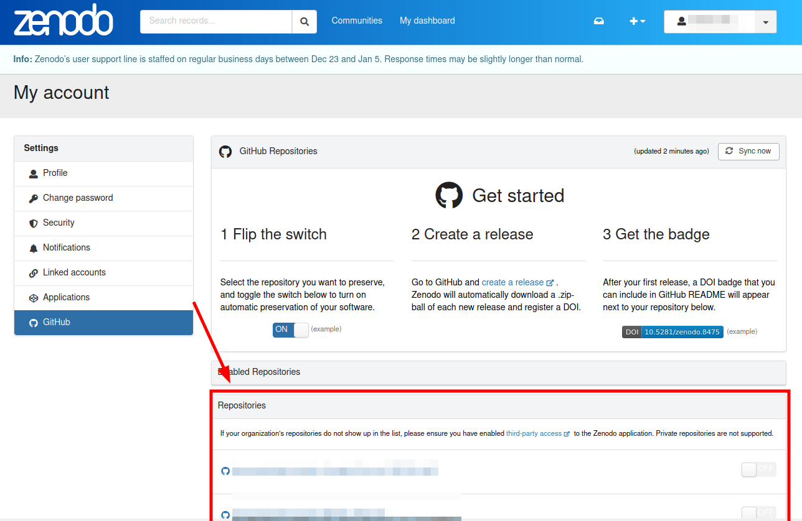
Task: Click the example DOI badge
Action: click(672, 332)
